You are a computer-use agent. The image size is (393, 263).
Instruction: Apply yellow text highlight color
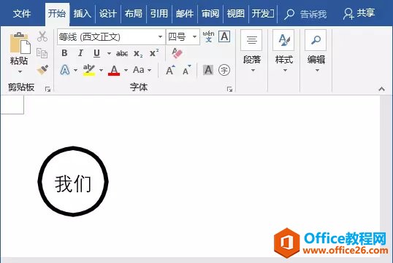[89, 70]
